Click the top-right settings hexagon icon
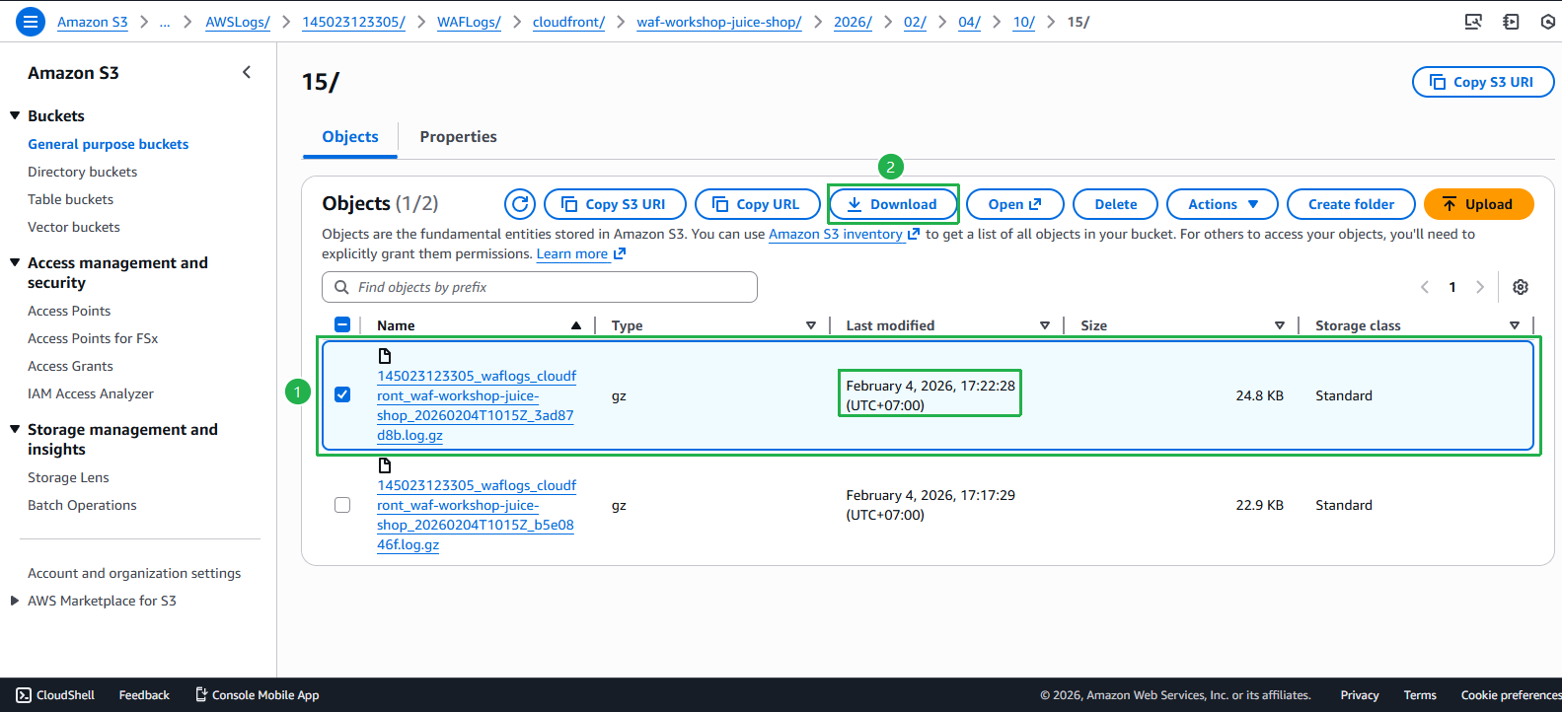The width and height of the screenshot is (1562, 712). tap(1548, 22)
